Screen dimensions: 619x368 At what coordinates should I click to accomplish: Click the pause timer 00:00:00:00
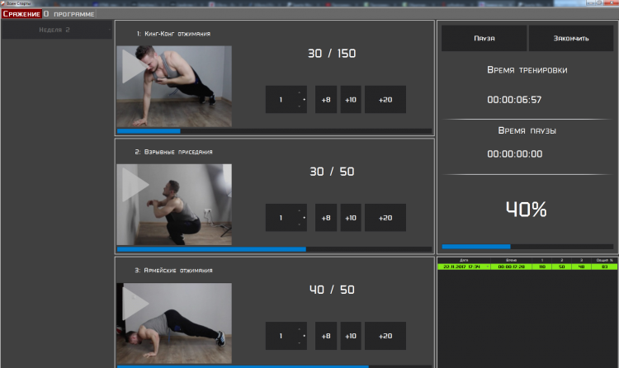click(x=514, y=153)
